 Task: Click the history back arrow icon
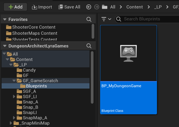pos(88,7)
